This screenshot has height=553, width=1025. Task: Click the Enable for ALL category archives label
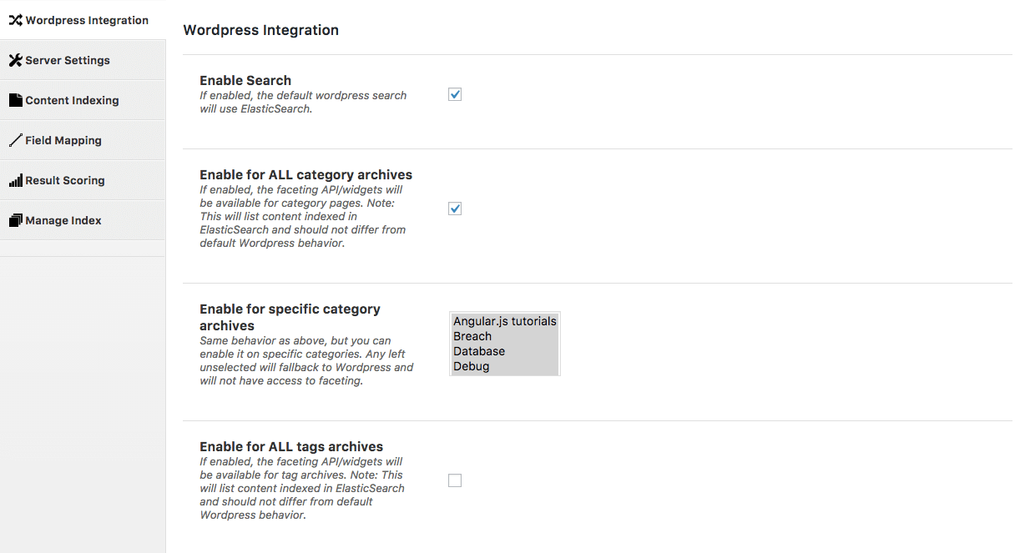click(x=305, y=175)
